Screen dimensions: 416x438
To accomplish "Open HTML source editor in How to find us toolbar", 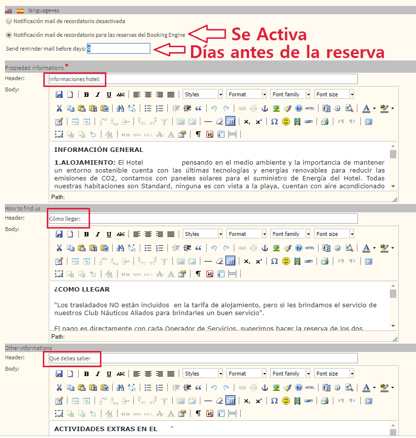I will 310,248.
